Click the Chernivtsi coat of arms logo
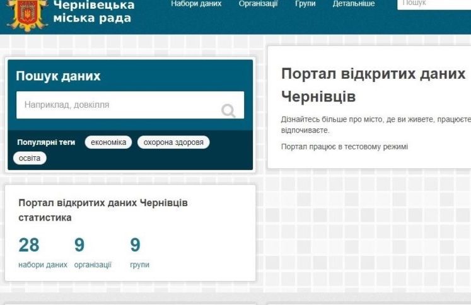 pos(27,14)
